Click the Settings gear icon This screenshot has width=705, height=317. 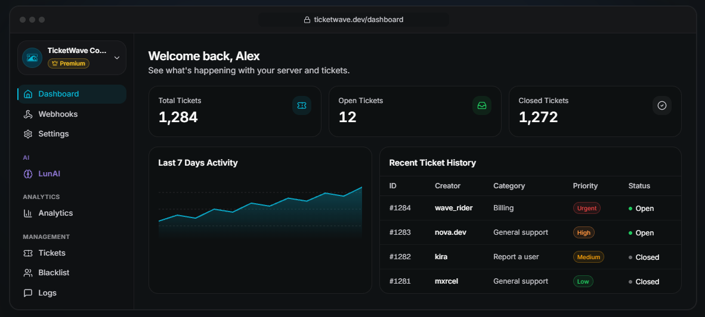click(x=28, y=134)
